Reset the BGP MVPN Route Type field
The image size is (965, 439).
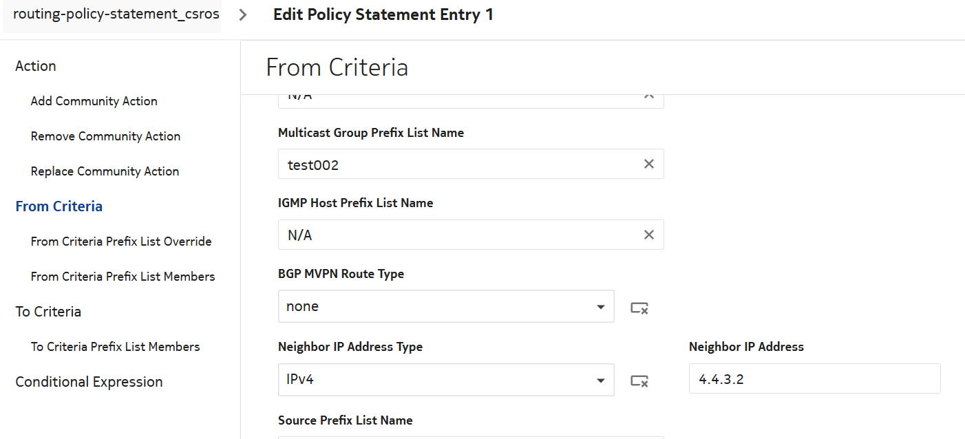click(x=639, y=308)
